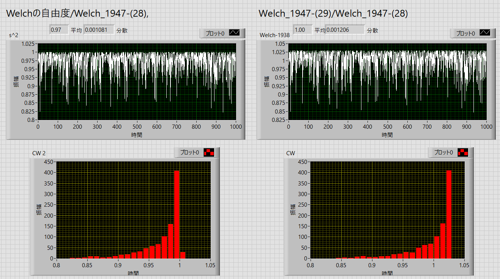The image size is (500, 279).
Task: Click the red bar plot icon in CW 2 legend
Action: click(x=209, y=153)
